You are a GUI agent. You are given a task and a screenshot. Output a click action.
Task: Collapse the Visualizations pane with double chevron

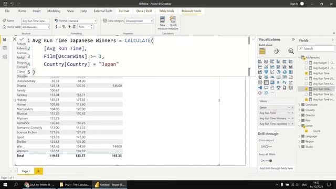[293, 39]
